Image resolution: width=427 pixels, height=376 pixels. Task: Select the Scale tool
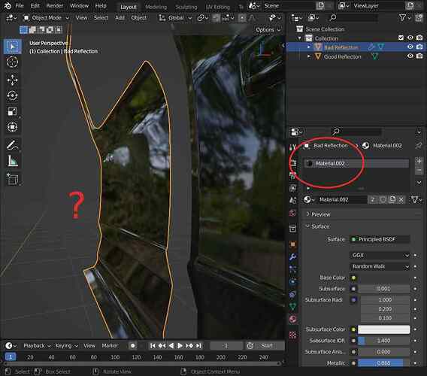[x=12, y=111]
